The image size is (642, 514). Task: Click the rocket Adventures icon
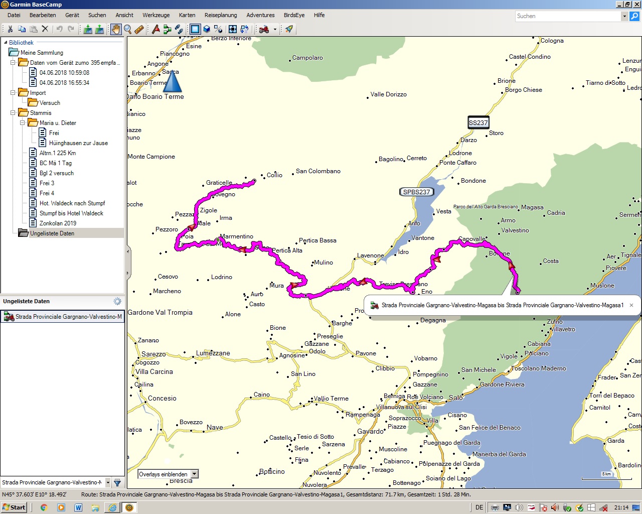pos(289,29)
